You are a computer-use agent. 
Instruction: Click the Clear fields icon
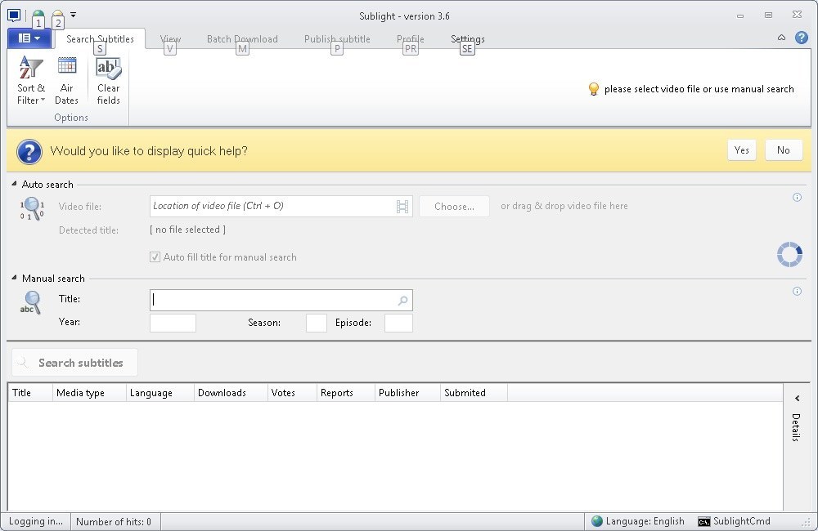coord(109,67)
